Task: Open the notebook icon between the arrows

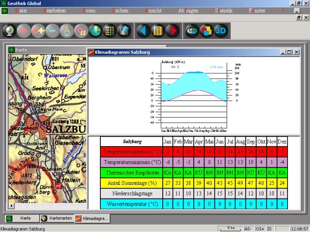Action: coord(157,31)
